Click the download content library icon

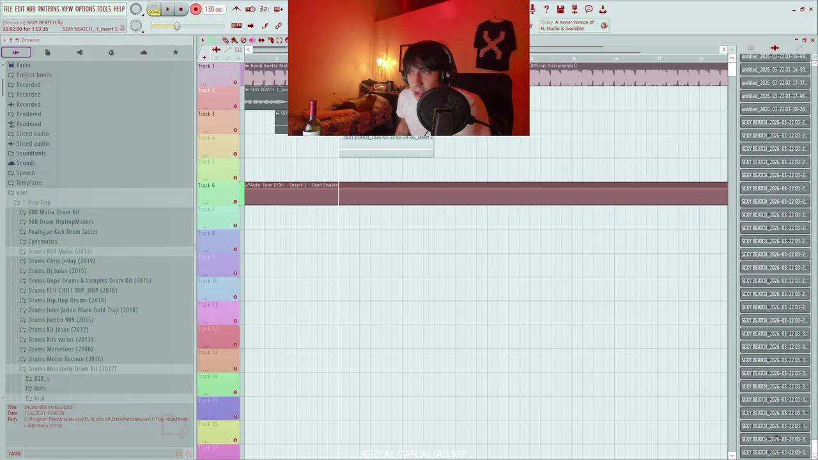pyautogui.click(x=603, y=9)
